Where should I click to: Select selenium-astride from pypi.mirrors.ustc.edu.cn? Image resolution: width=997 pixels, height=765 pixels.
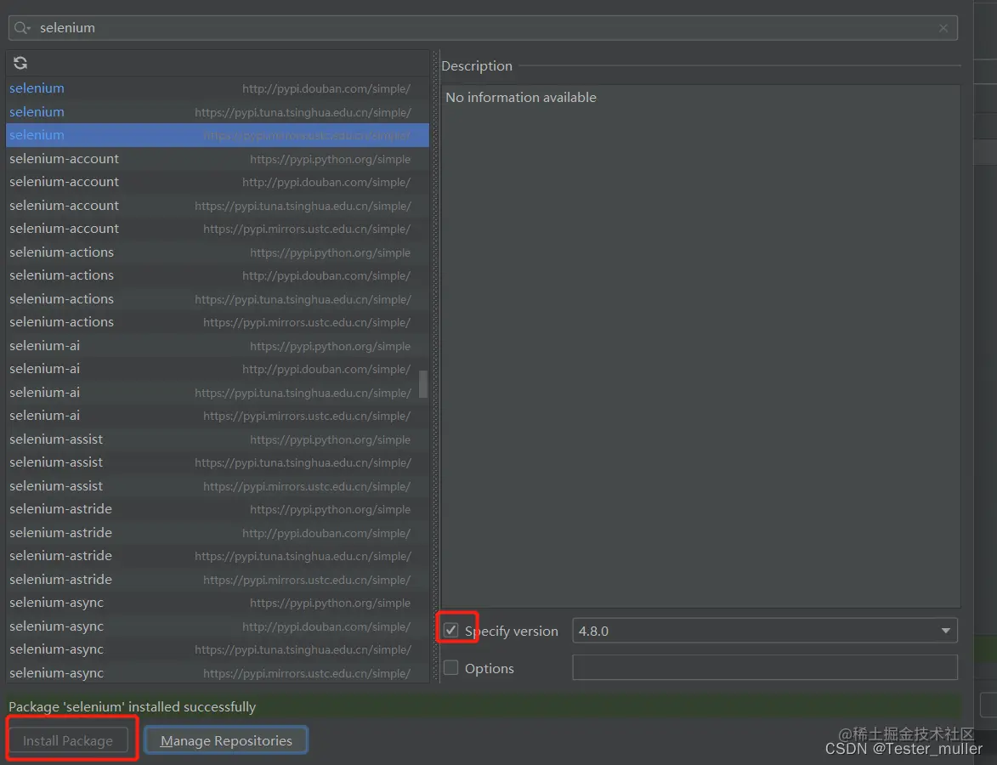(x=218, y=580)
